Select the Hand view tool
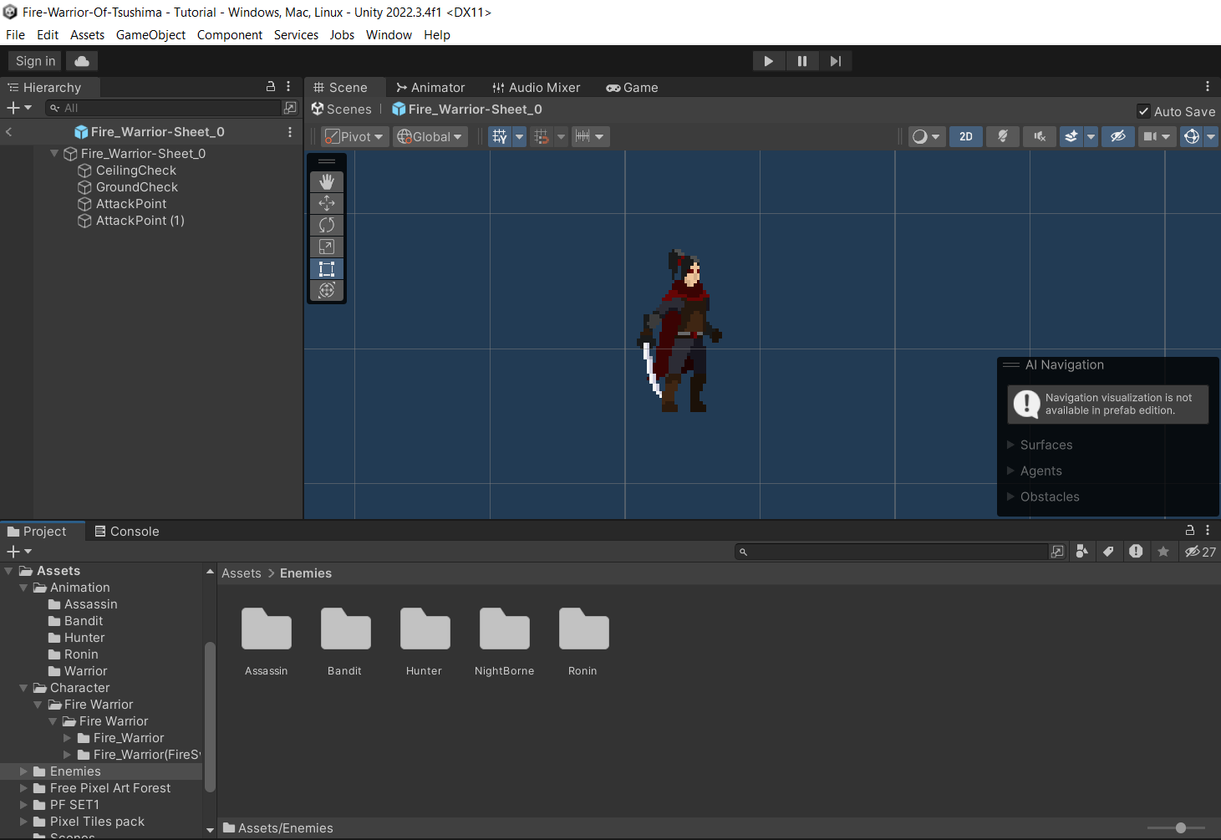The height and width of the screenshot is (840, 1221). (x=327, y=181)
